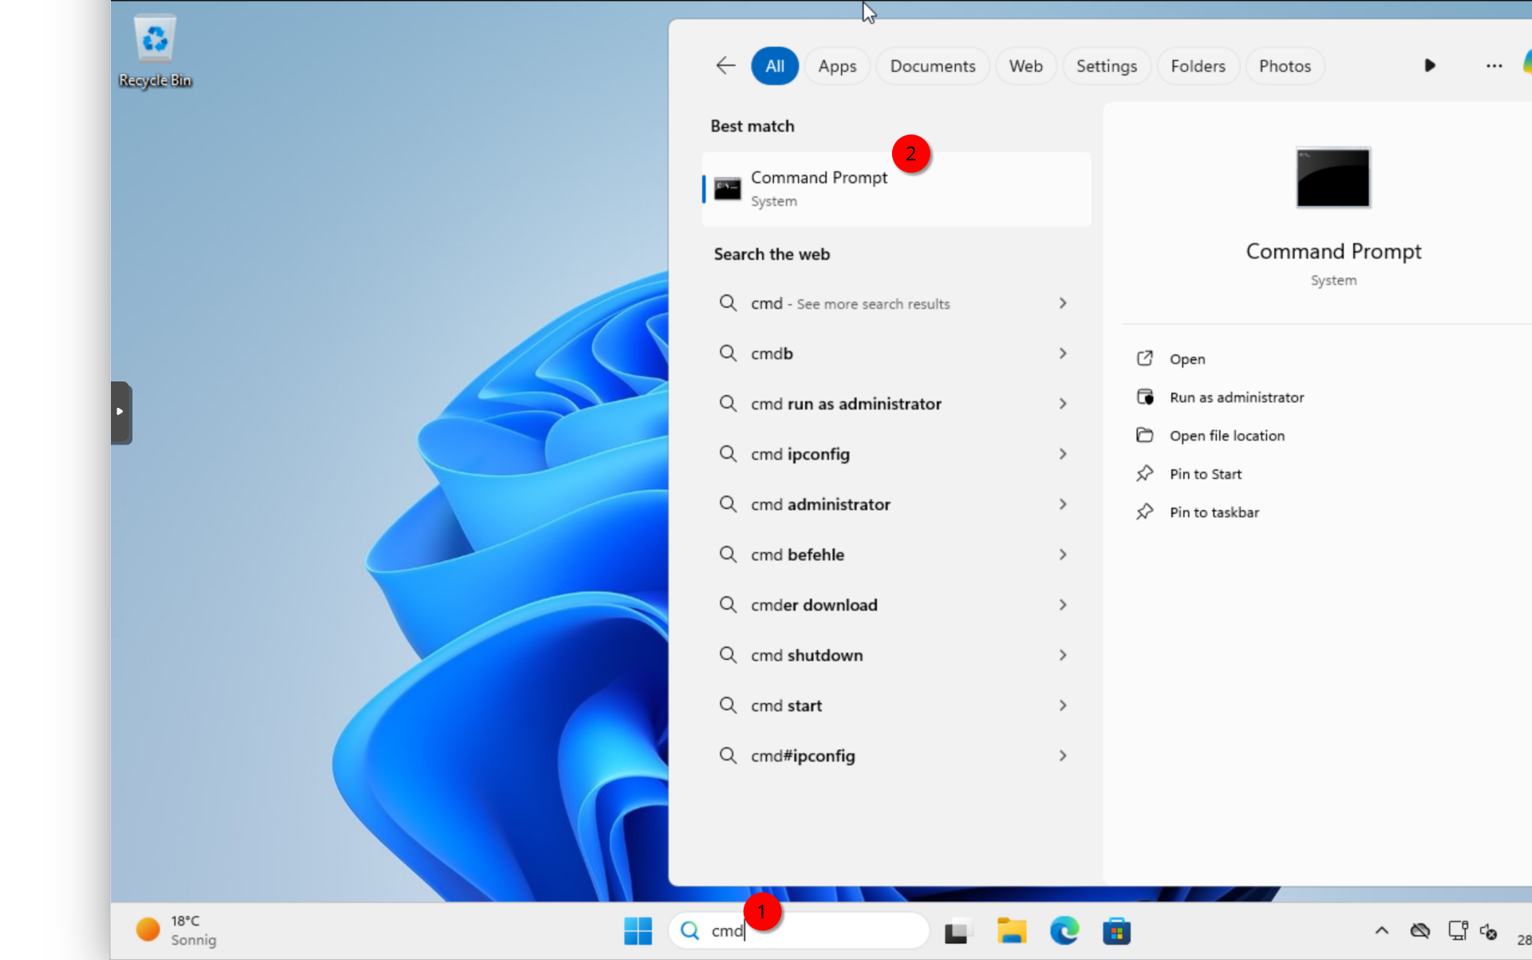Choose Run as administrator

pyautogui.click(x=1236, y=397)
